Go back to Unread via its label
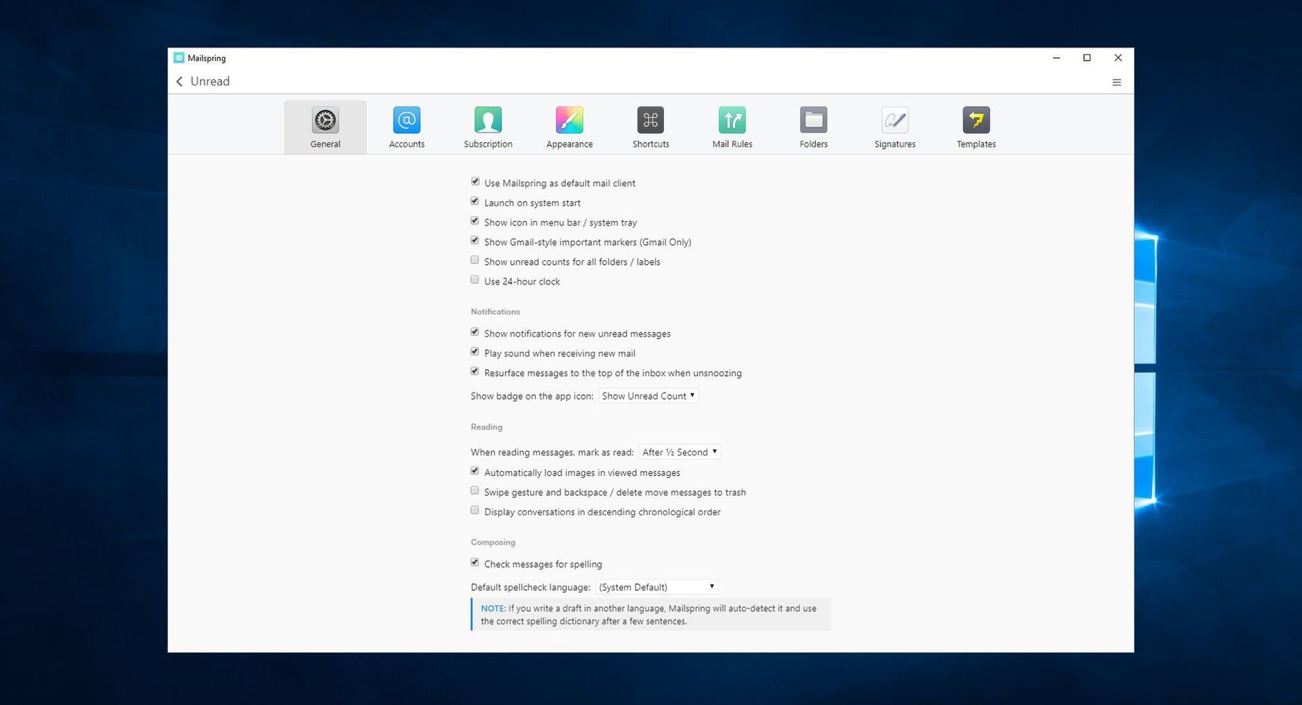The image size is (1302, 705). tap(210, 82)
